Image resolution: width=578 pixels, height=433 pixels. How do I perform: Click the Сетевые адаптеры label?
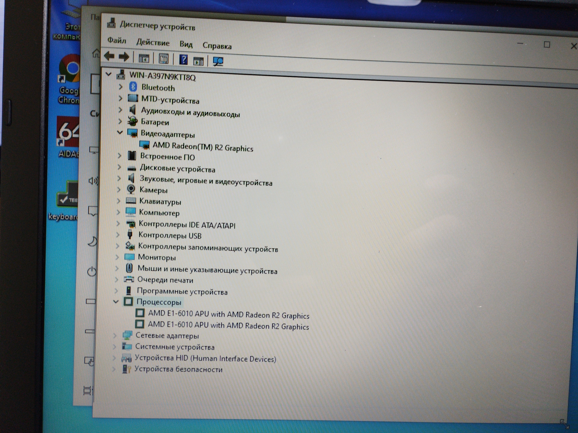[167, 336]
